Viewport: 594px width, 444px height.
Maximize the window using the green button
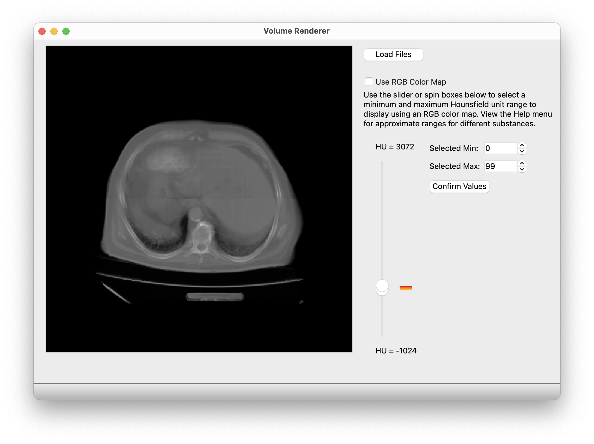point(66,31)
